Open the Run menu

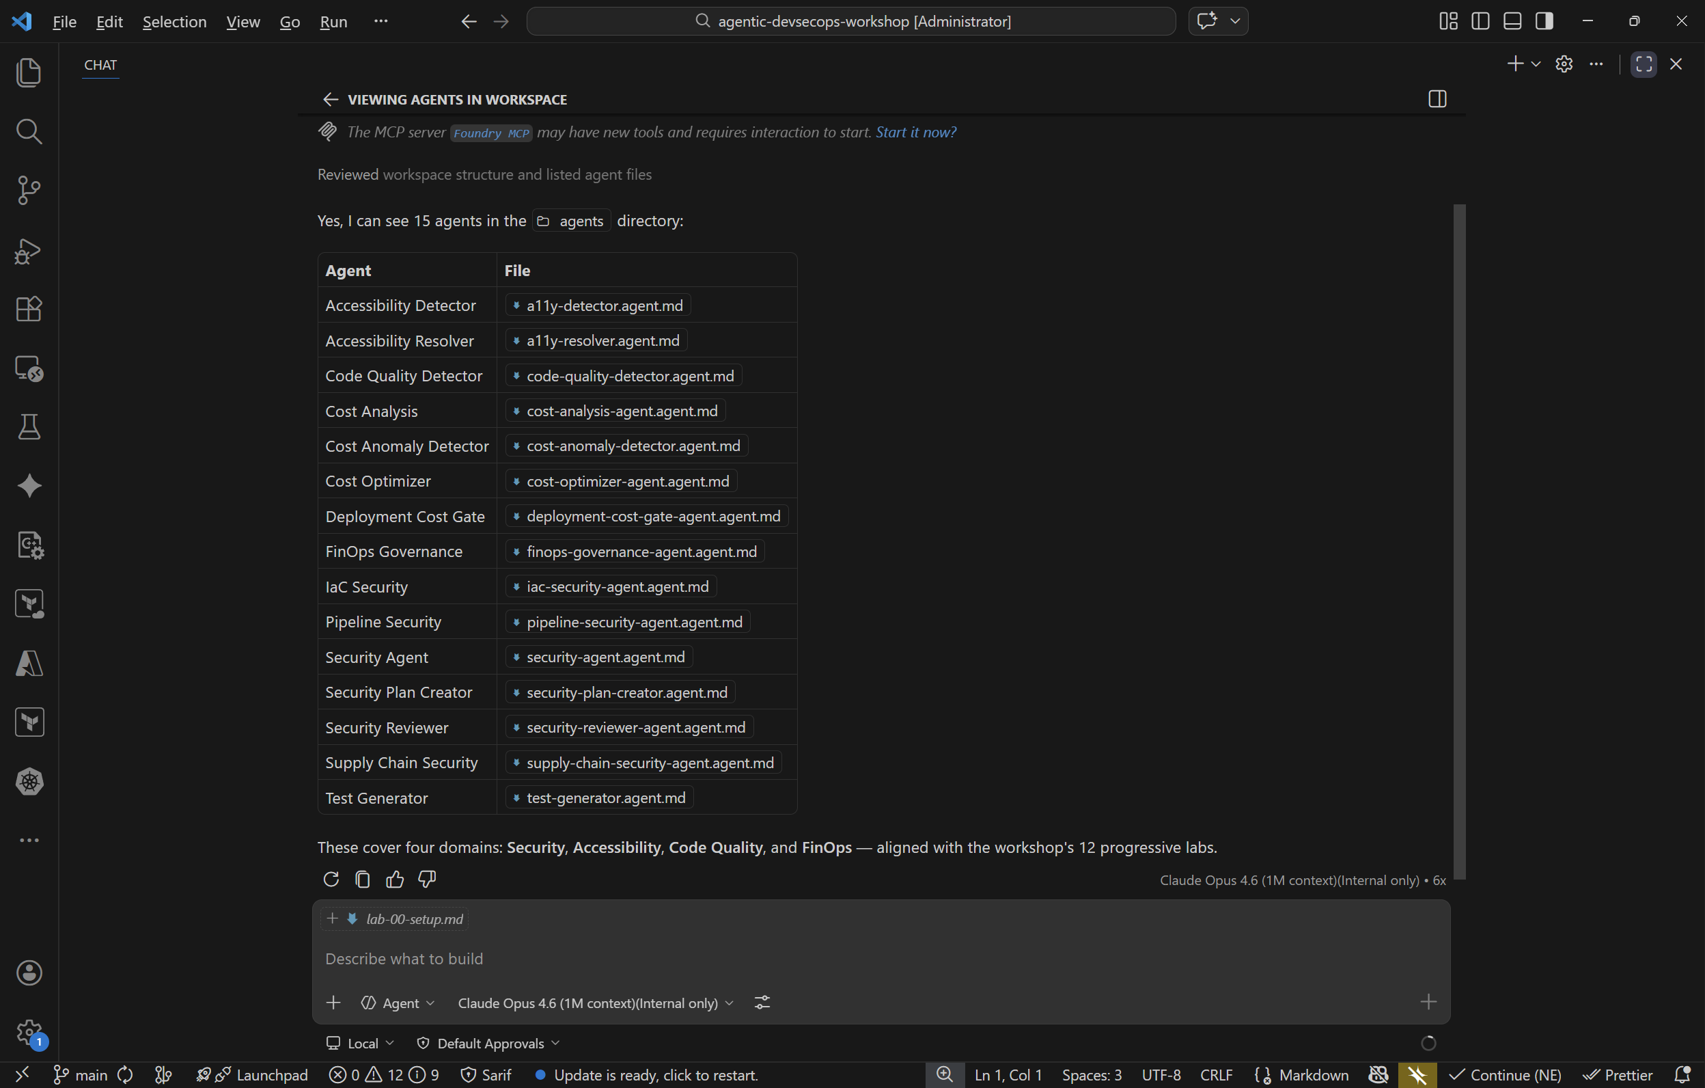pos(333,21)
